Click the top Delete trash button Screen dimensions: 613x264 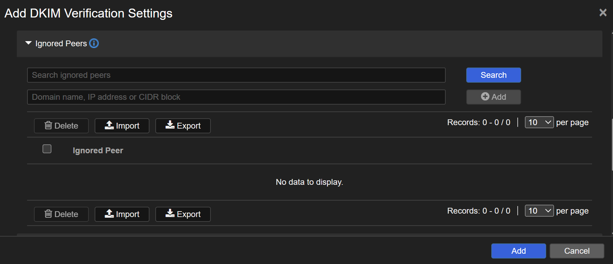pos(61,126)
